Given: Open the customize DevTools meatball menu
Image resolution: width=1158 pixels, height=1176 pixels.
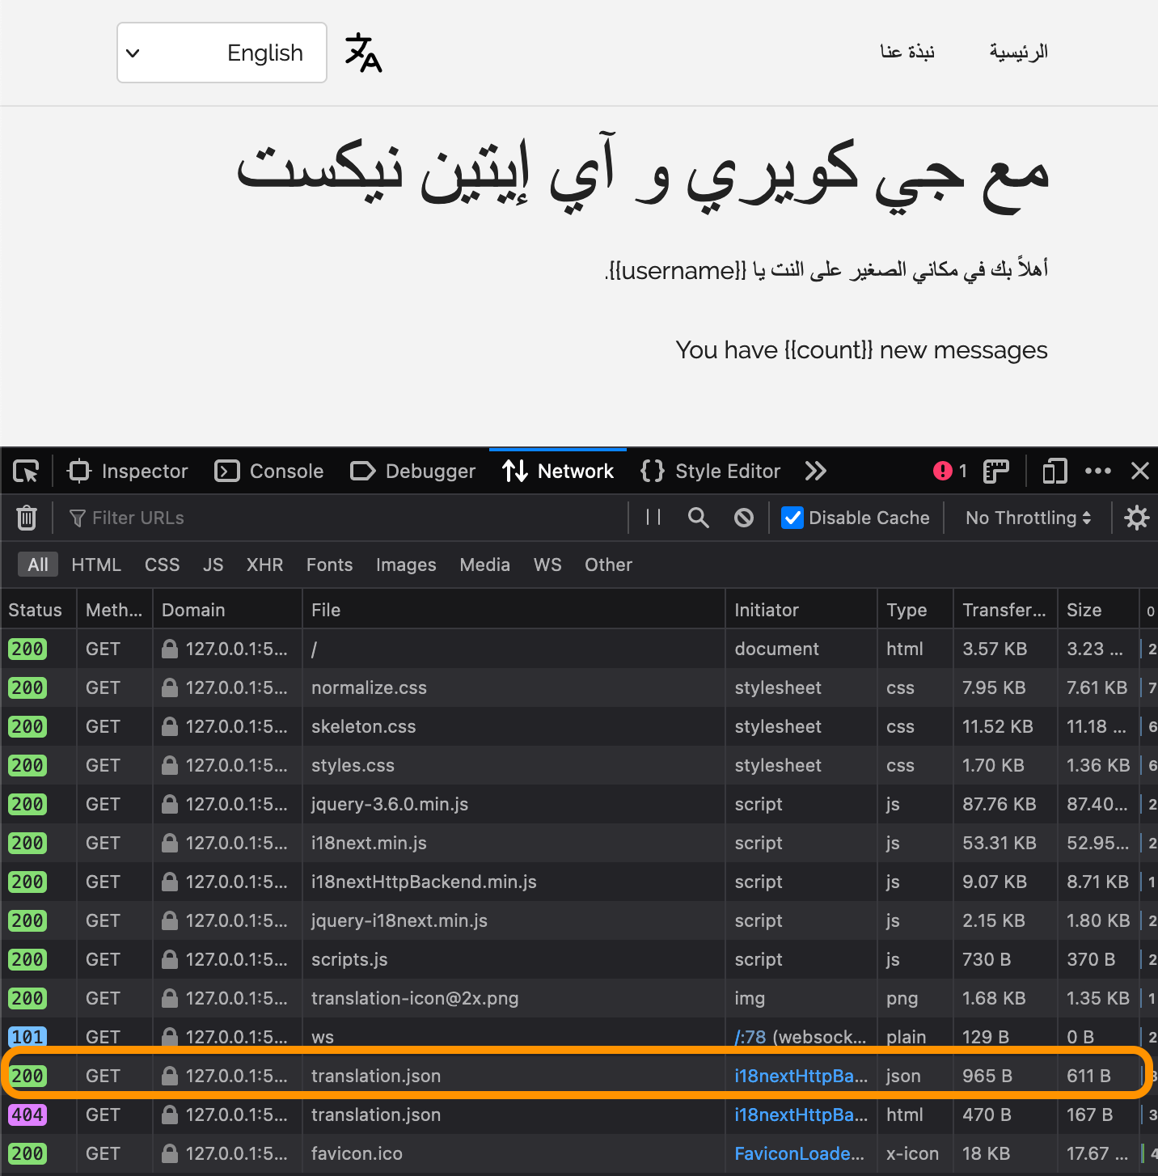Looking at the screenshot, I should pyautogui.click(x=1098, y=471).
